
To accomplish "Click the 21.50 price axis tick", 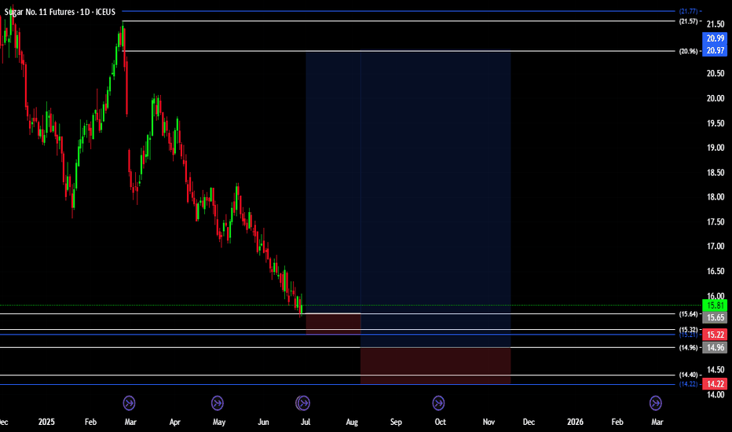I will 716,24.
